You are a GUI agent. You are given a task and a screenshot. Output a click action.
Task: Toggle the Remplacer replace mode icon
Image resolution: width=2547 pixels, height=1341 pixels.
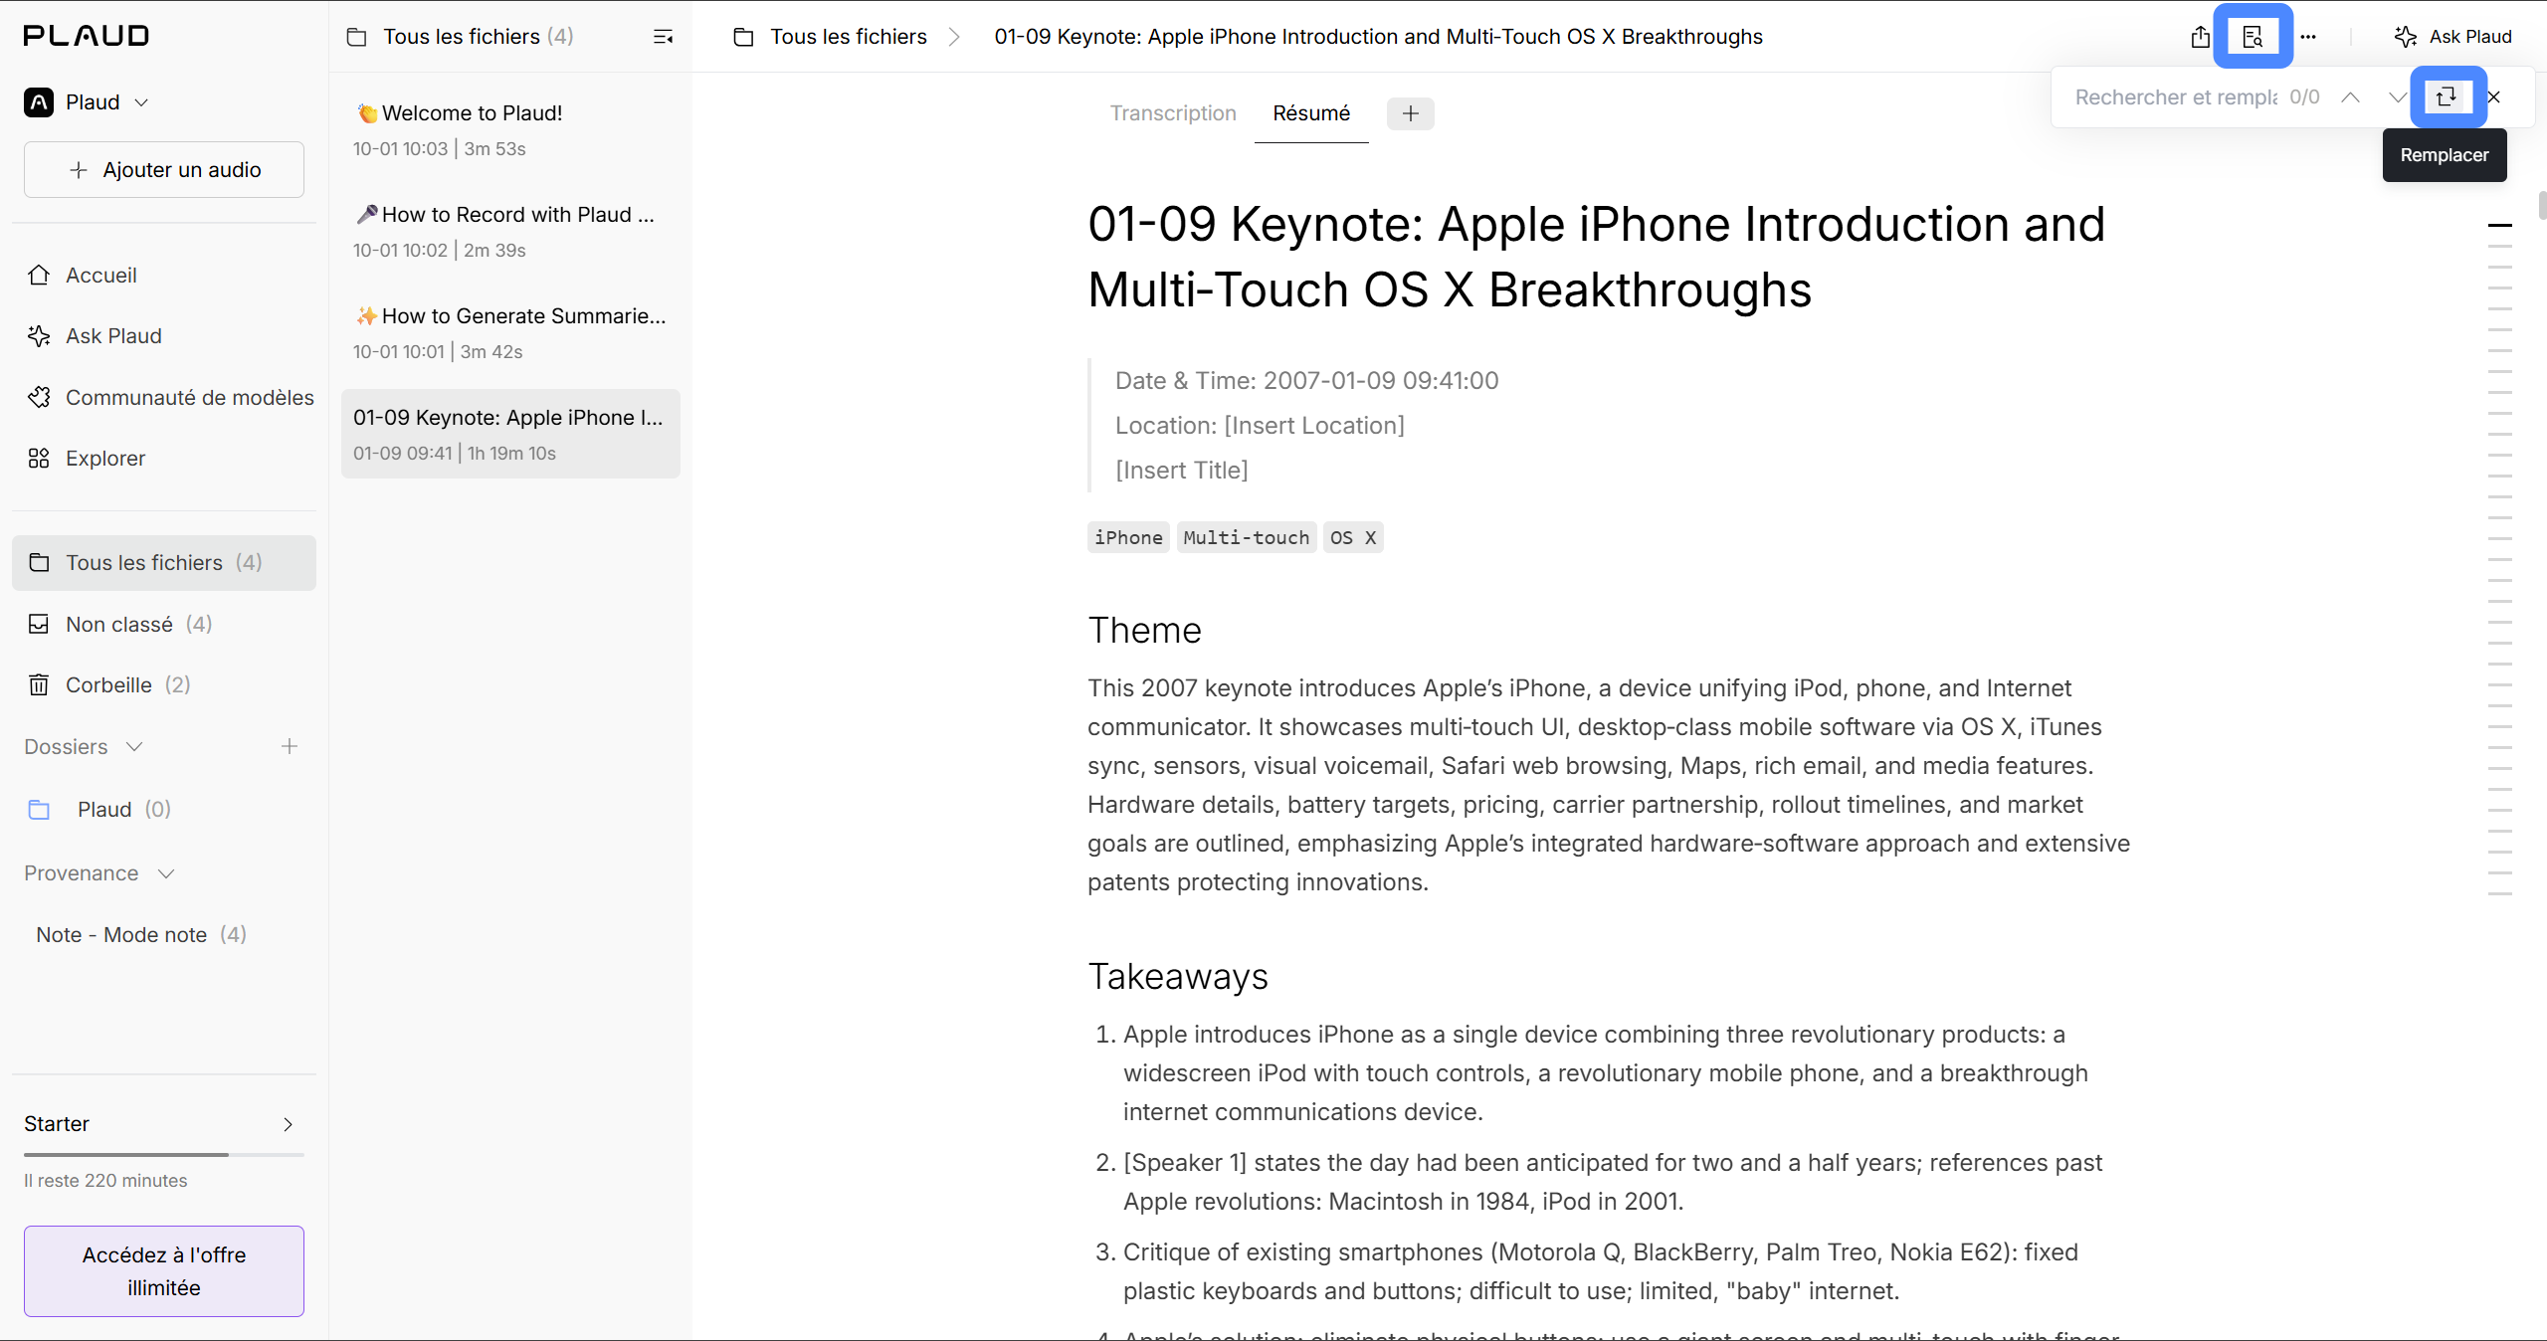point(2448,96)
